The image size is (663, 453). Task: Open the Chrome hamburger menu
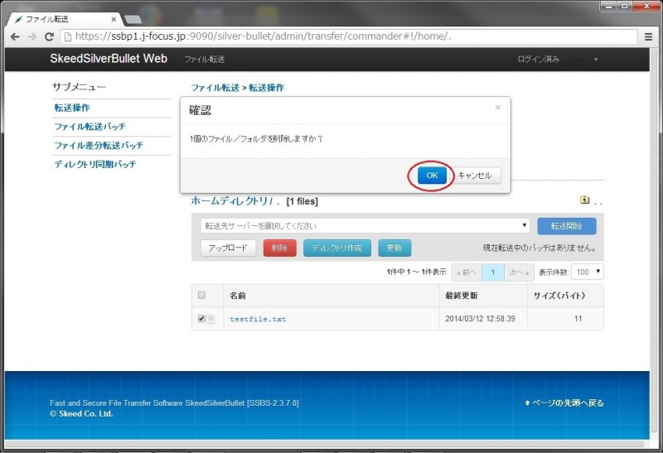(648, 36)
